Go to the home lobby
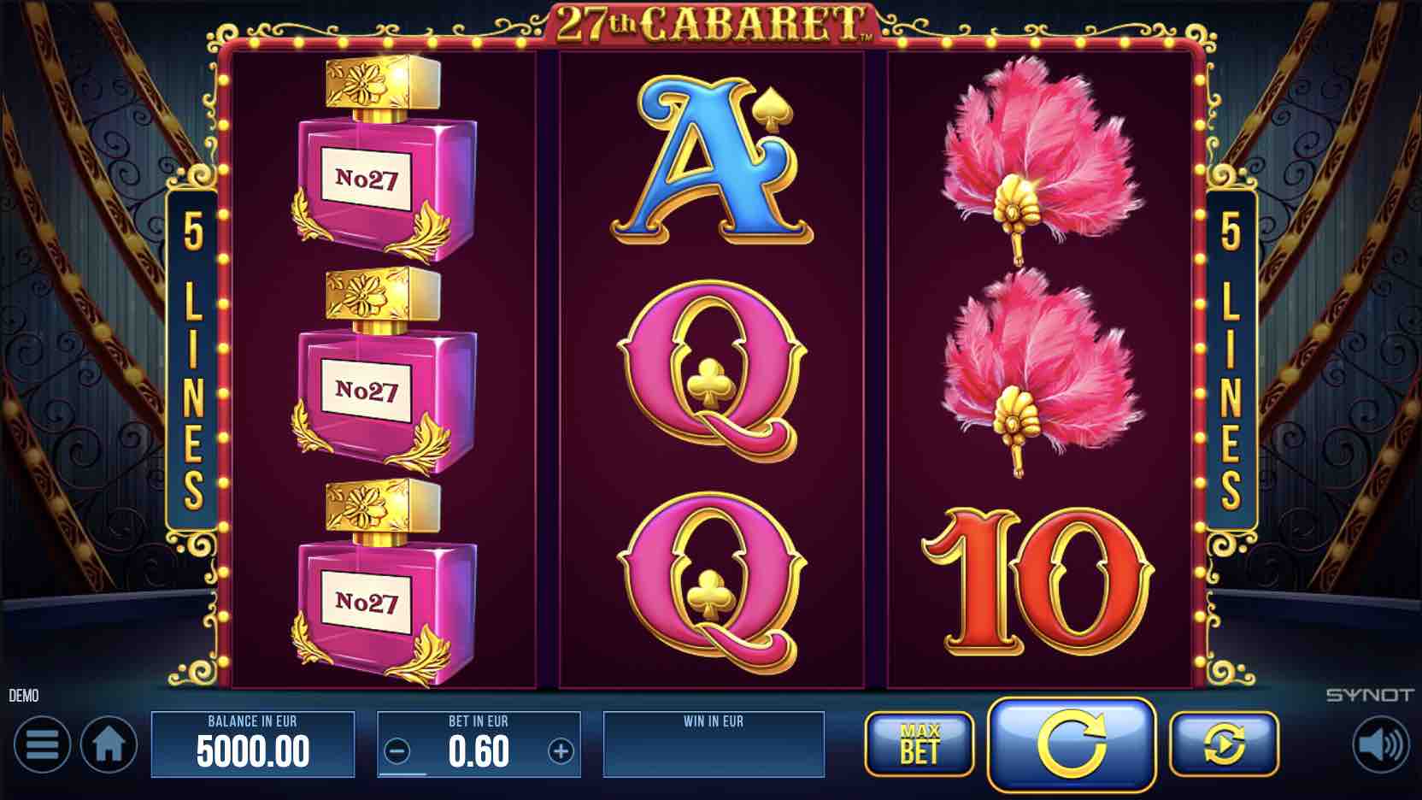 click(x=109, y=744)
